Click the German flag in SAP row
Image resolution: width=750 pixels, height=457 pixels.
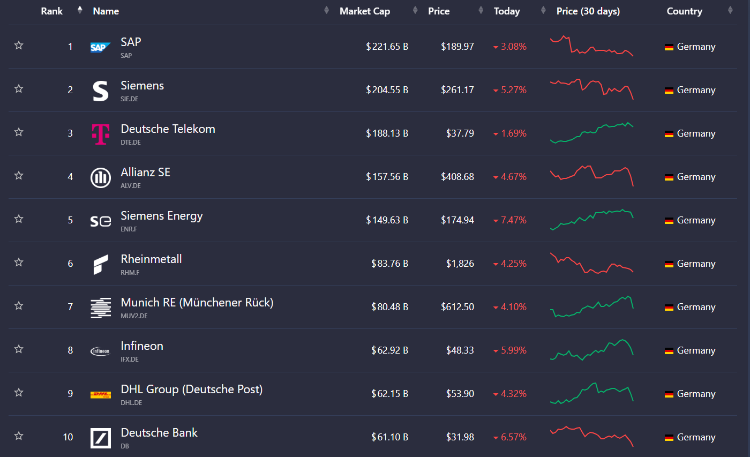[x=669, y=47]
